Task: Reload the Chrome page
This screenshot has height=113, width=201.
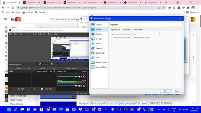Action: coord(13,8)
